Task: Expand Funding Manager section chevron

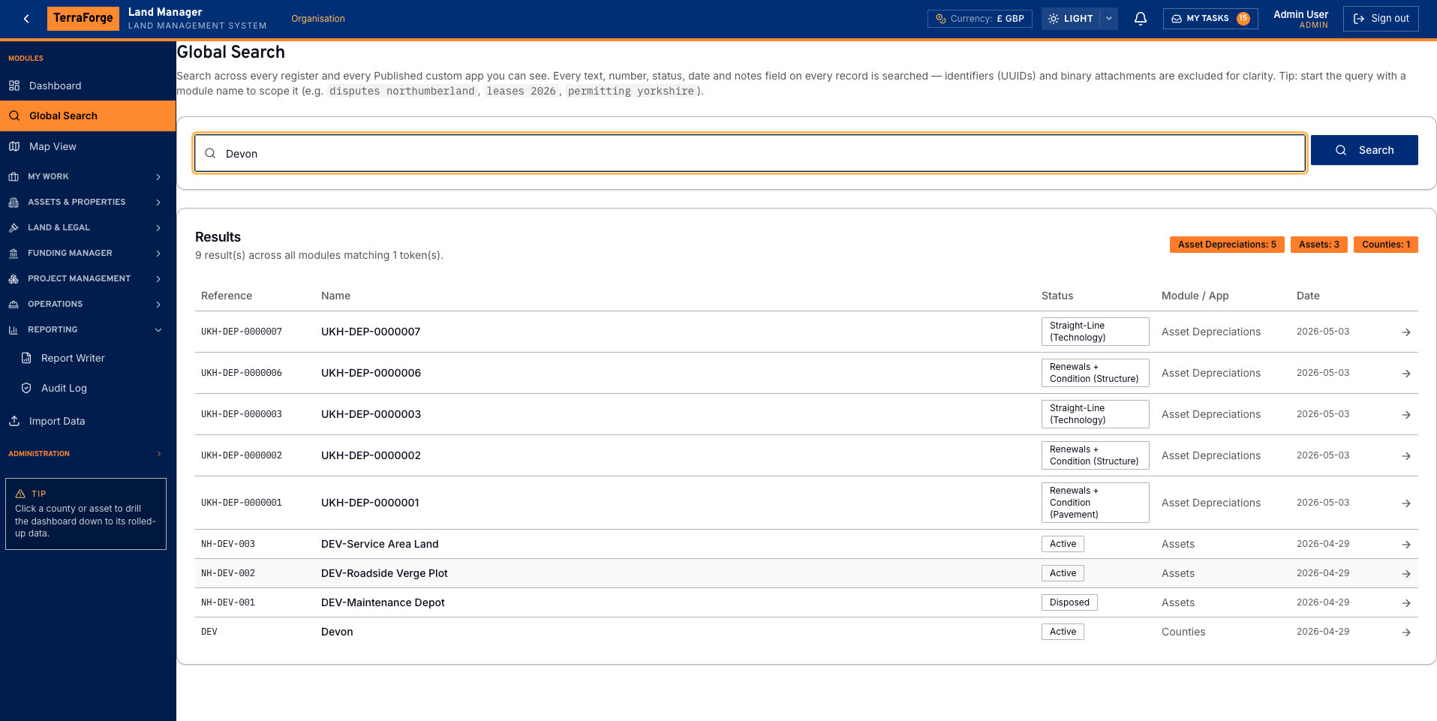Action: pos(158,253)
